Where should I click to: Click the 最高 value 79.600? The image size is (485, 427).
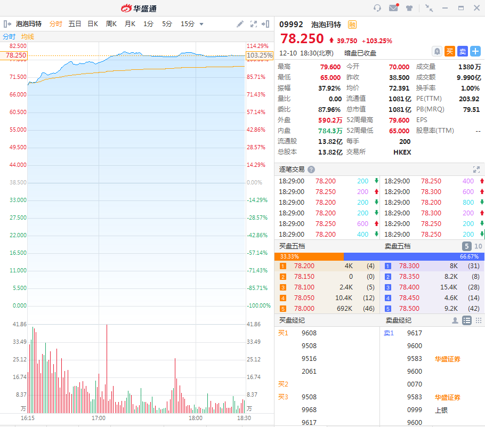pyautogui.click(x=330, y=67)
